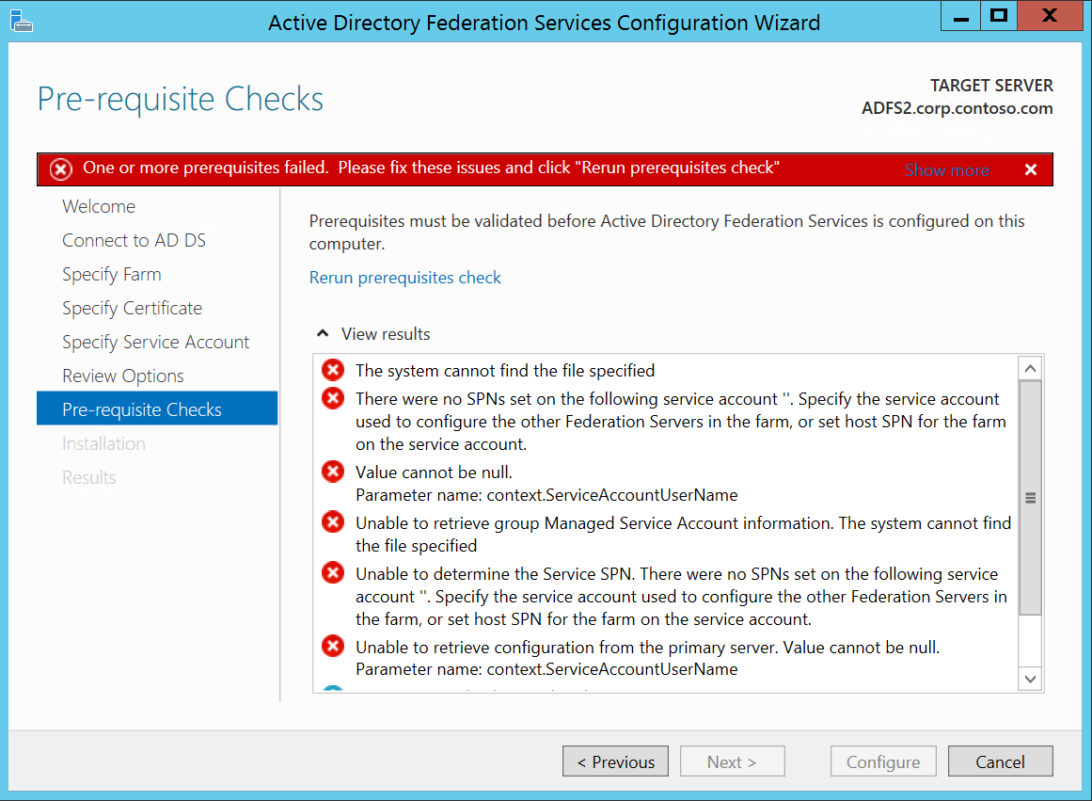Open Show more link in error banner
The image size is (1092, 801).
point(946,170)
